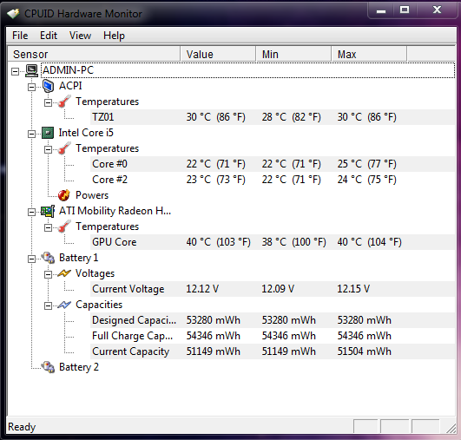Select the ACPI tree label
This screenshot has height=440, width=461.
(x=70, y=86)
